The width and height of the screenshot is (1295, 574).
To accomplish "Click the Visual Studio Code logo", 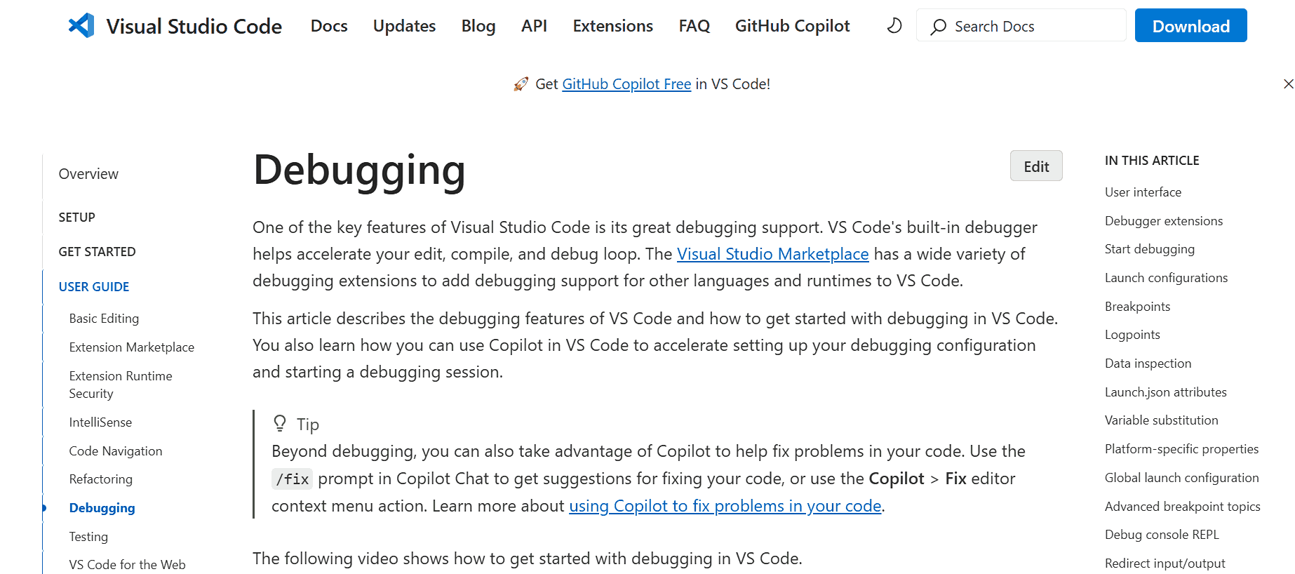I will [x=82, y=25].
